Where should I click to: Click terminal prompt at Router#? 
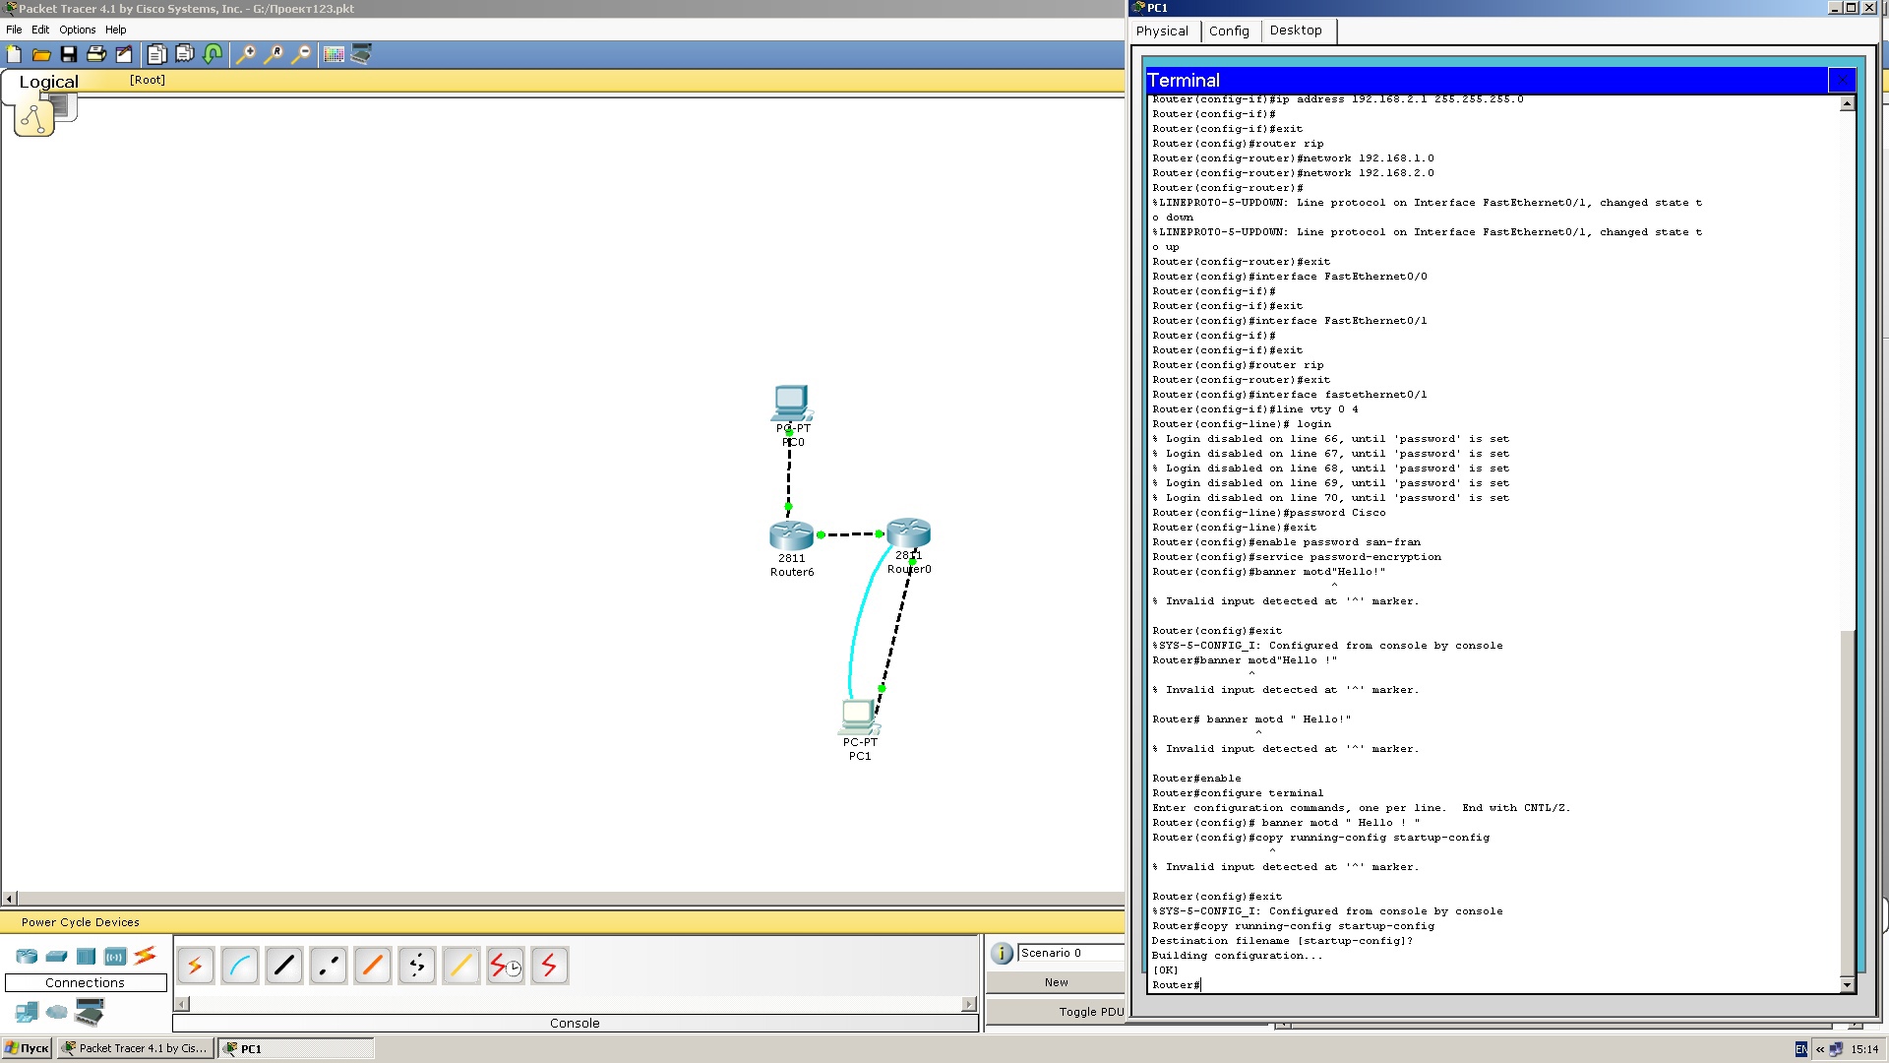[1176, 984]
